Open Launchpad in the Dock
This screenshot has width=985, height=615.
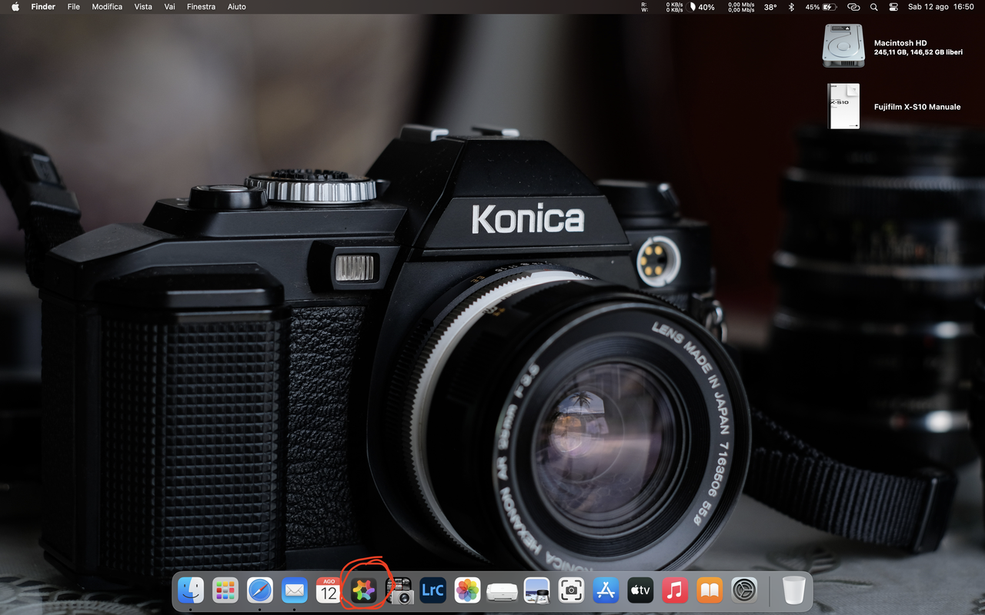point(225,590)
